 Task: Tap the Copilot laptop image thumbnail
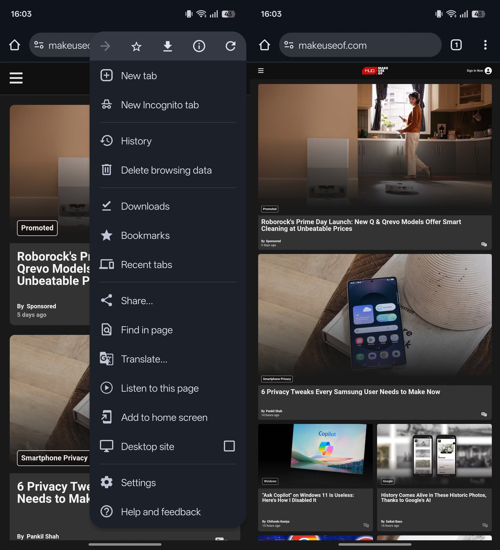tap(315, 456)
